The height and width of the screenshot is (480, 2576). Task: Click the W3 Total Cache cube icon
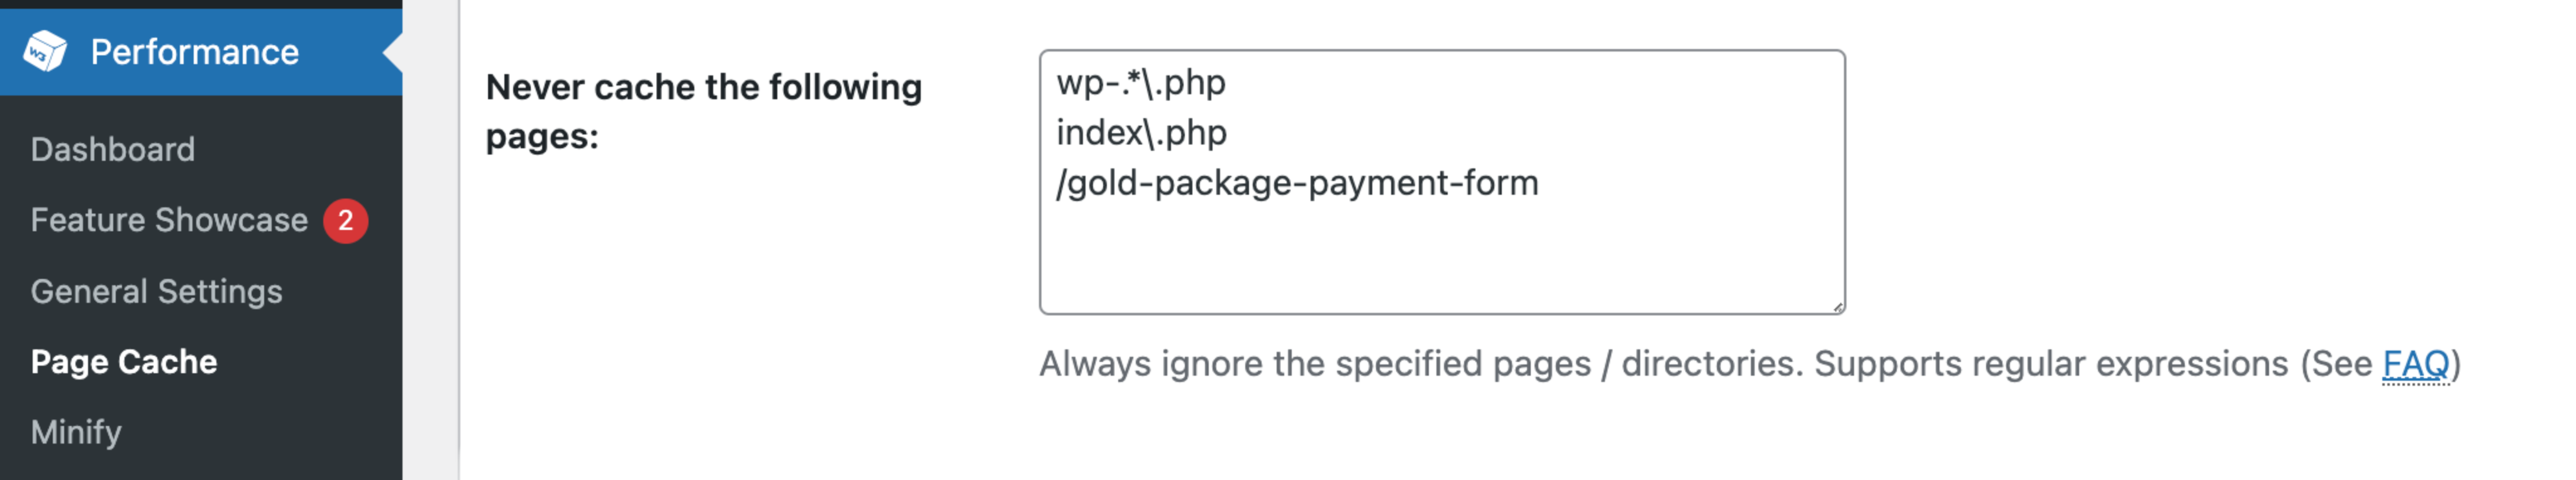pos(45,51)
